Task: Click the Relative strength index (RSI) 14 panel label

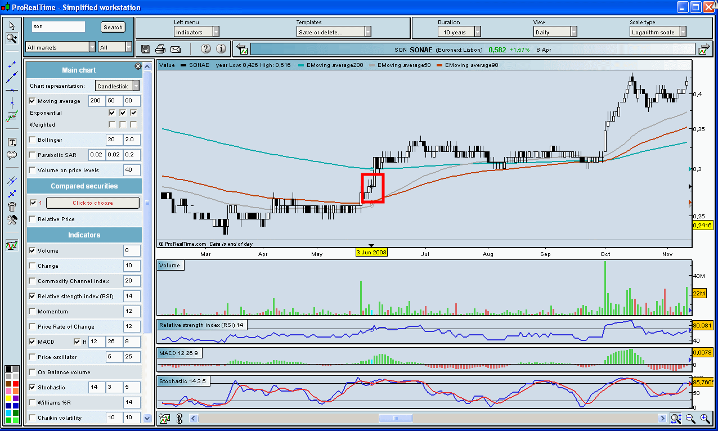Action: click(201, 325)
